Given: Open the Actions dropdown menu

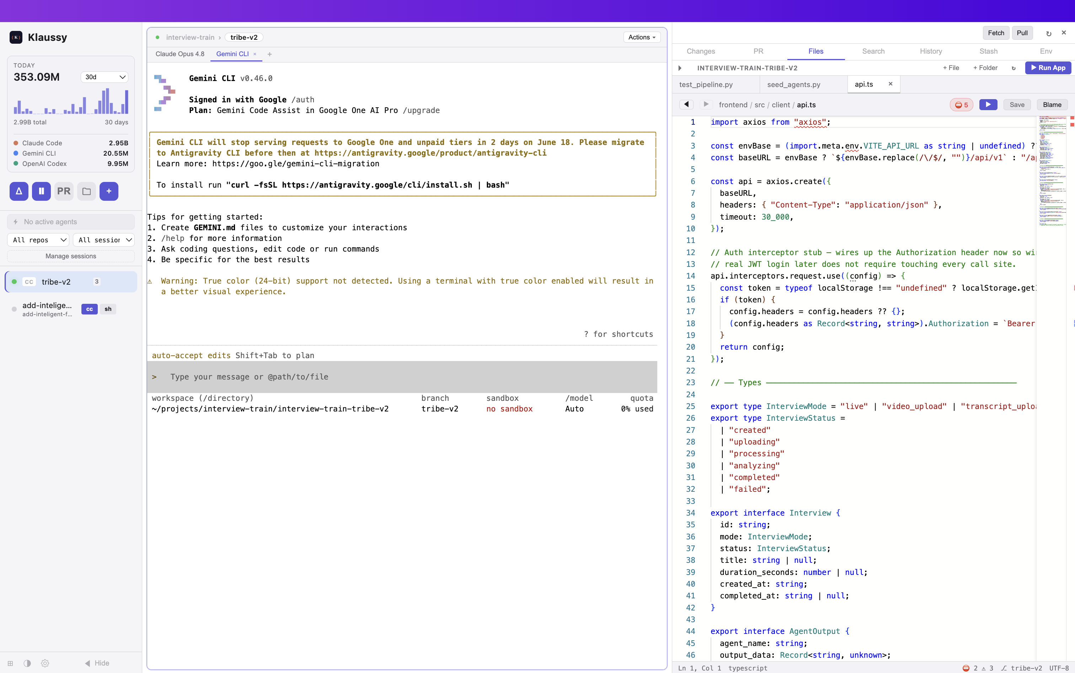Looking at the screenshot, I should point(641,37).
